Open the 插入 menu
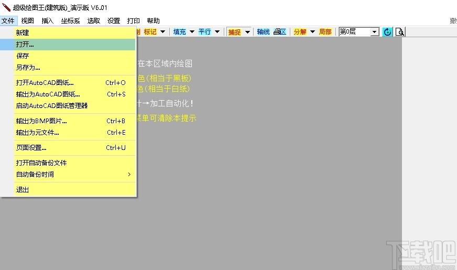Screen dimensions: 457x270 (48, 20)
